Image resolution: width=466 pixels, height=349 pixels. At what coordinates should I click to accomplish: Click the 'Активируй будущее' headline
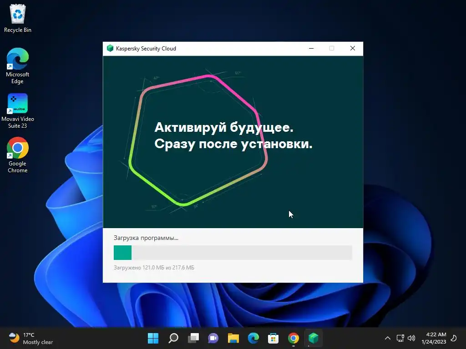tap(224, 127)
